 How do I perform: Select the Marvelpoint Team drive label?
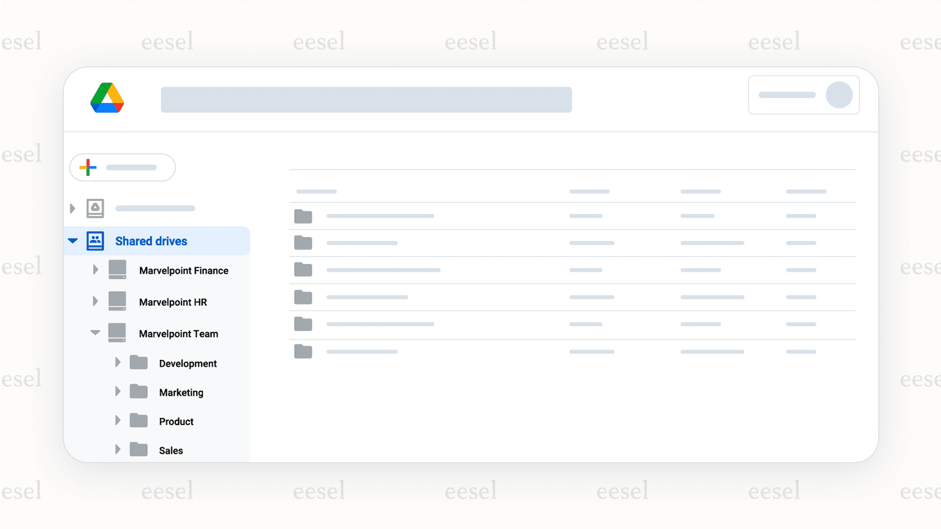(179, 334)
